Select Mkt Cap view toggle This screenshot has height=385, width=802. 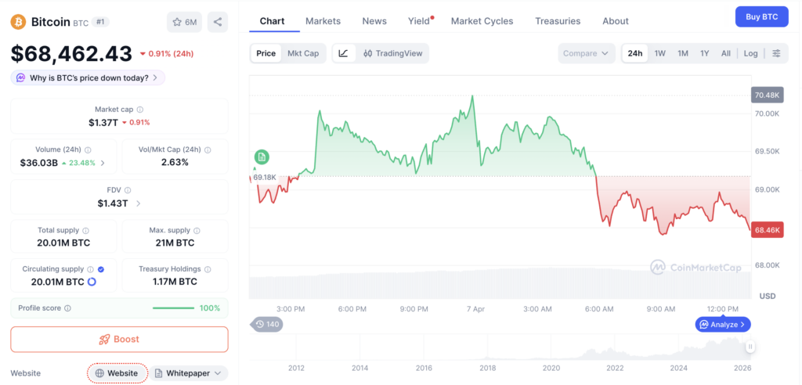point(303,53)
